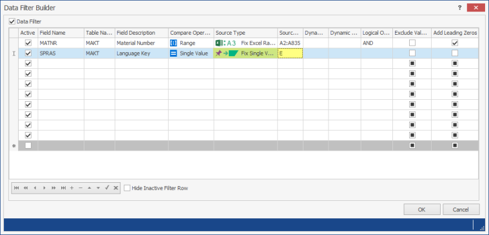Image resolution: width=489 pixels, height=235 pixels.
Task: Toggle the Data Filter checkbox
Action: tap(12, 21)
